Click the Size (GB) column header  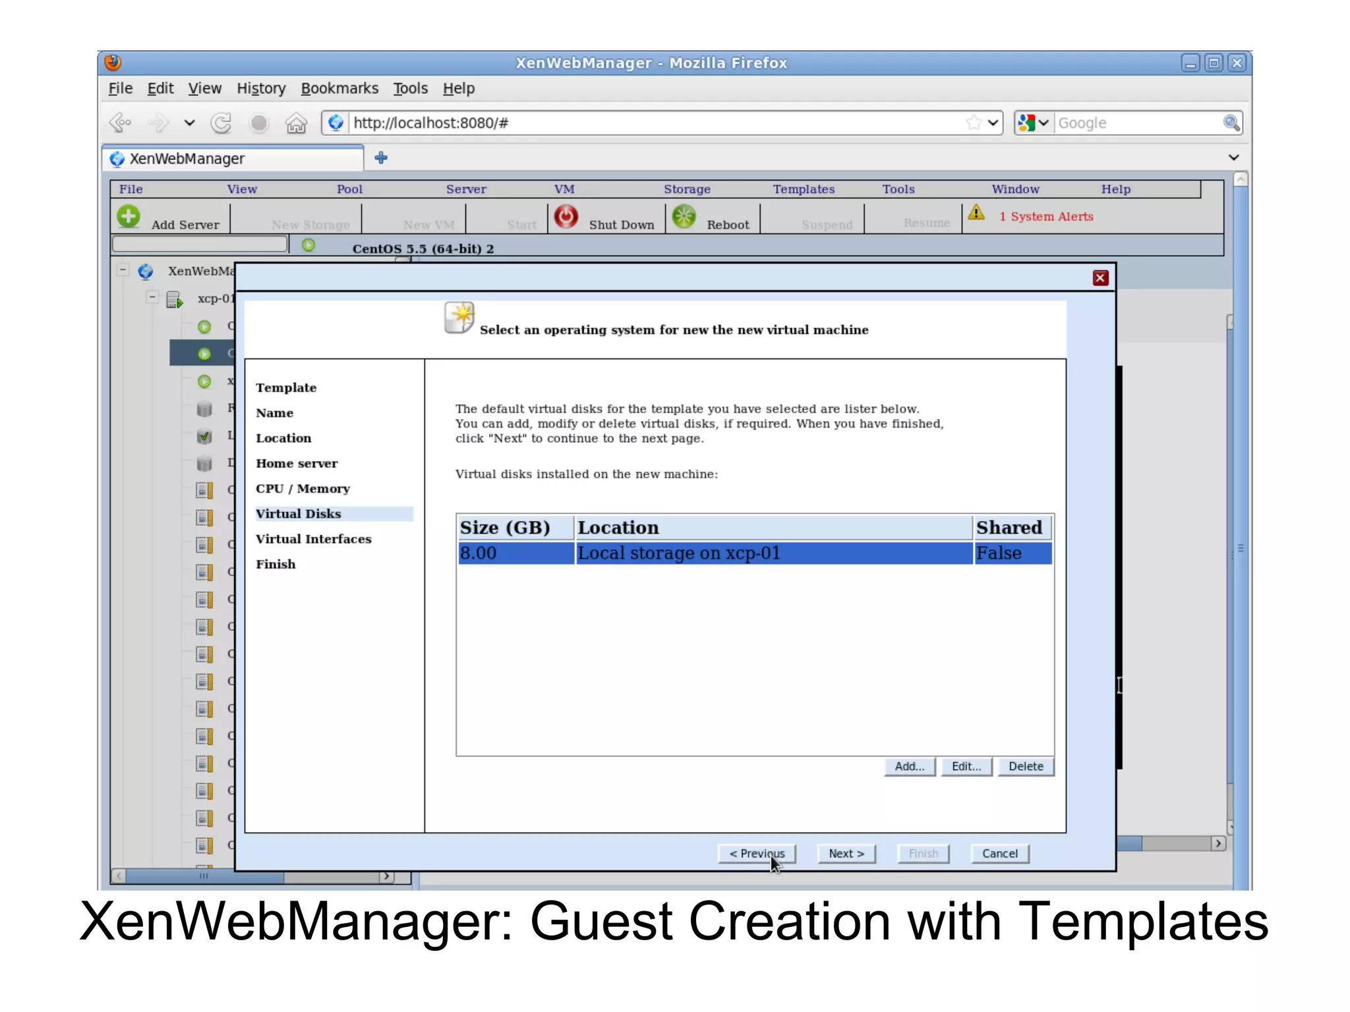coord(516,528)
